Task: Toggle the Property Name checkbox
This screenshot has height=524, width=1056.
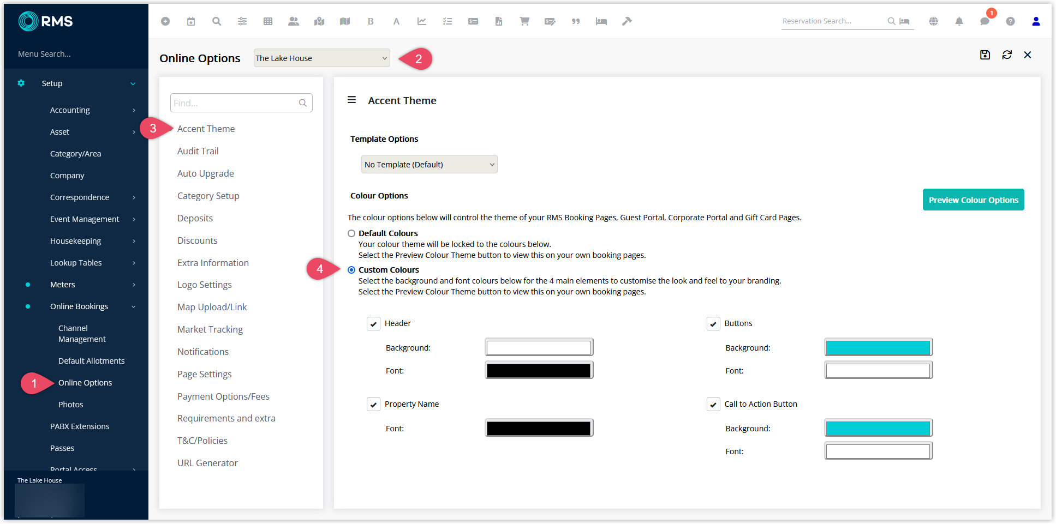Action: tap(373, 405)
